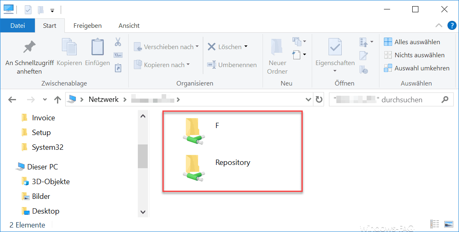Open Eigenschaften checkmark icon
The image size is (459, 232).
(x=335, y=47)
